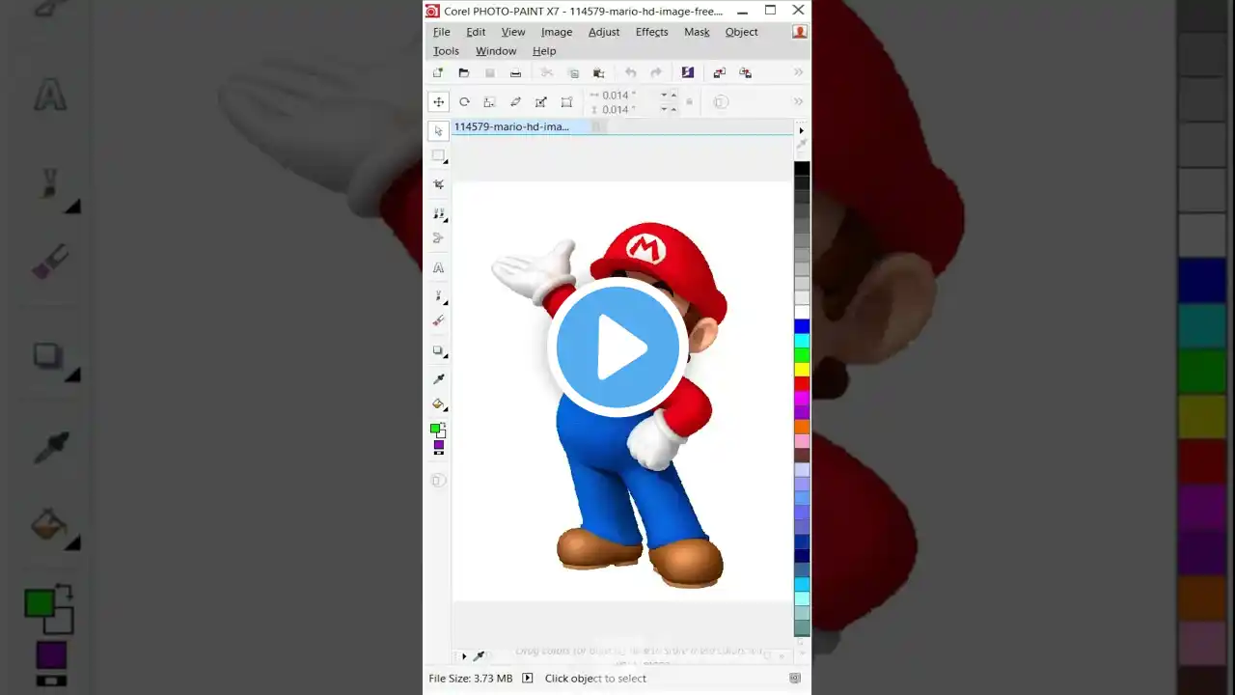Click the status bar icon at far right

pos(795,679)
